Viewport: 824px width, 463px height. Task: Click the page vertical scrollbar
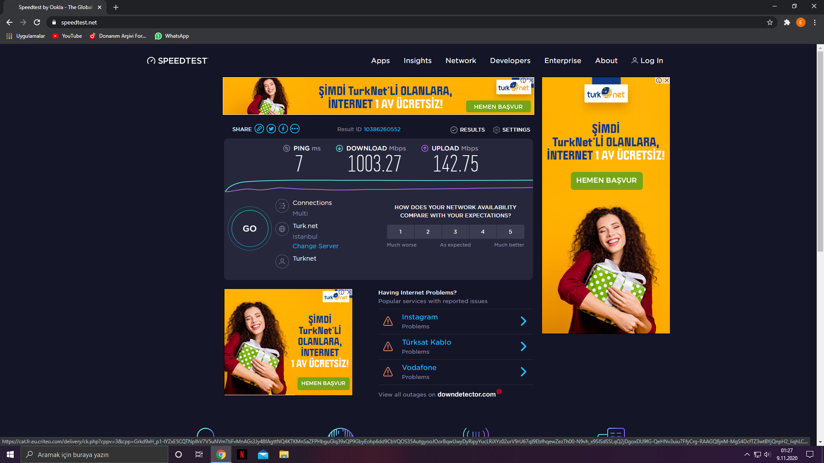[820, 150]
